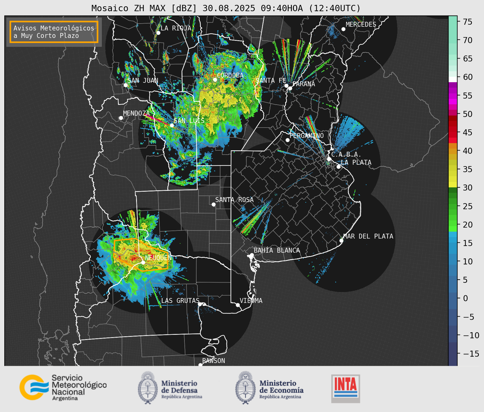Screen dimensions: 484x412
Task: Click the SANTA FE label text
Action: [271, 81]
